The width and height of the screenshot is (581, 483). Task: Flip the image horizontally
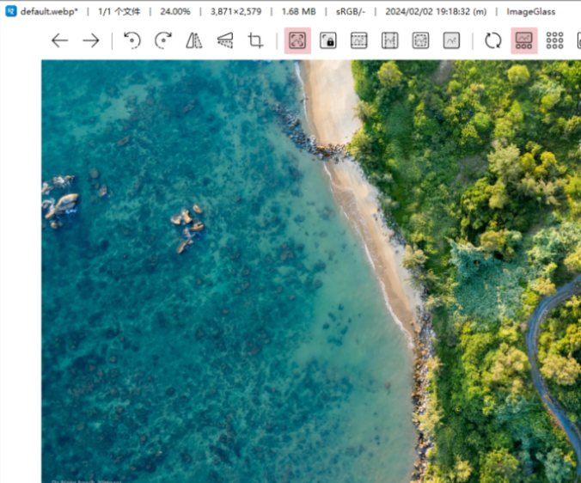(x=193, y=40)
